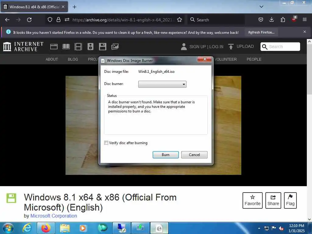Click the Favorite button
This screenshot has height=234, width=312.
[x=252, y=200]
